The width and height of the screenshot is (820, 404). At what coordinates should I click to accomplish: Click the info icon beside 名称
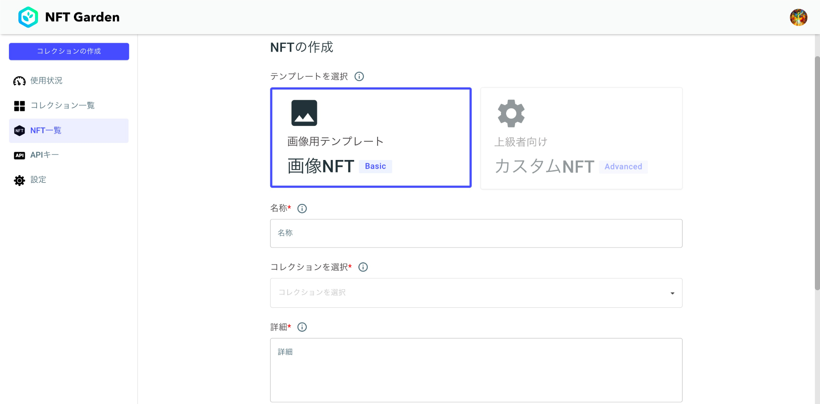[302, 209]
